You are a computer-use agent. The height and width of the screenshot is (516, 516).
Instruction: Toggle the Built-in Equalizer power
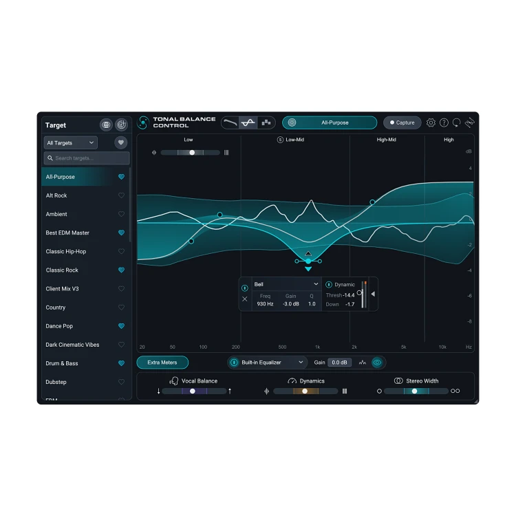234,363
